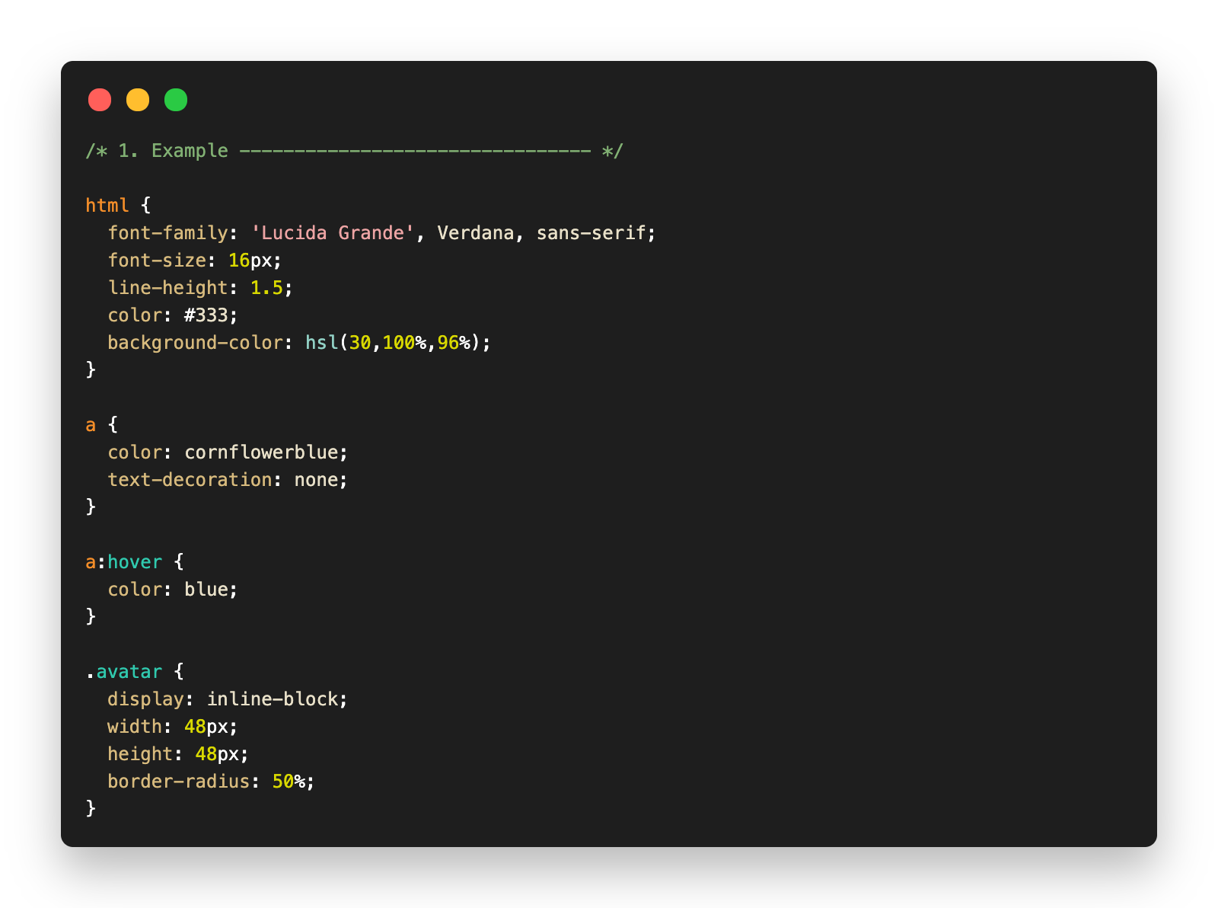The height and width of the screenshot is (908, 1218).
Task: Click the 'Verdana' font value
Action: pyautogui.click(x=476, y=232)
